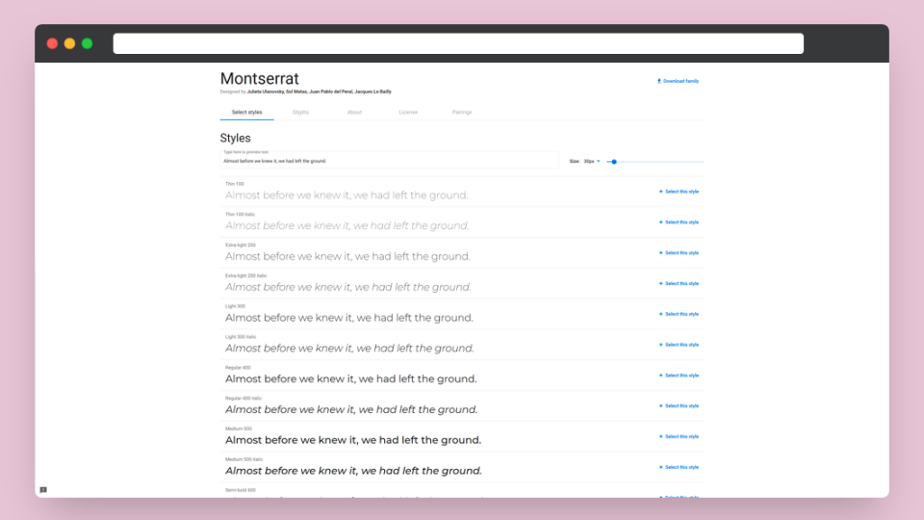Click the Medium 500 italic preview sentence
924x520 pixels.
coord(353,471)
